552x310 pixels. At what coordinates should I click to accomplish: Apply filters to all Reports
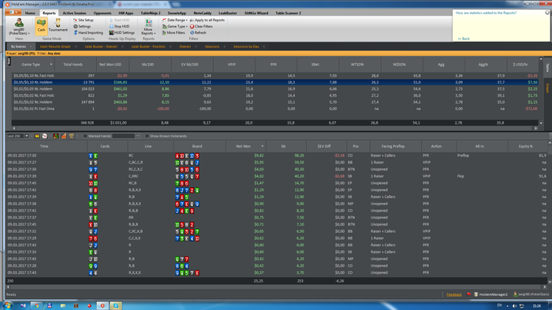[x=207, y=20]
